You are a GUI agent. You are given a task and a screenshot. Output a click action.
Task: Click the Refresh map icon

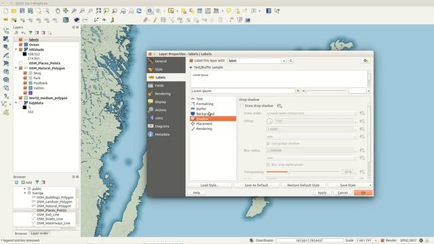click(x=139, y=11)
